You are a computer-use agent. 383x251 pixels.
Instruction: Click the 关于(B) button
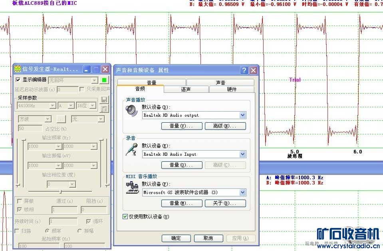(x=225, y=203)
